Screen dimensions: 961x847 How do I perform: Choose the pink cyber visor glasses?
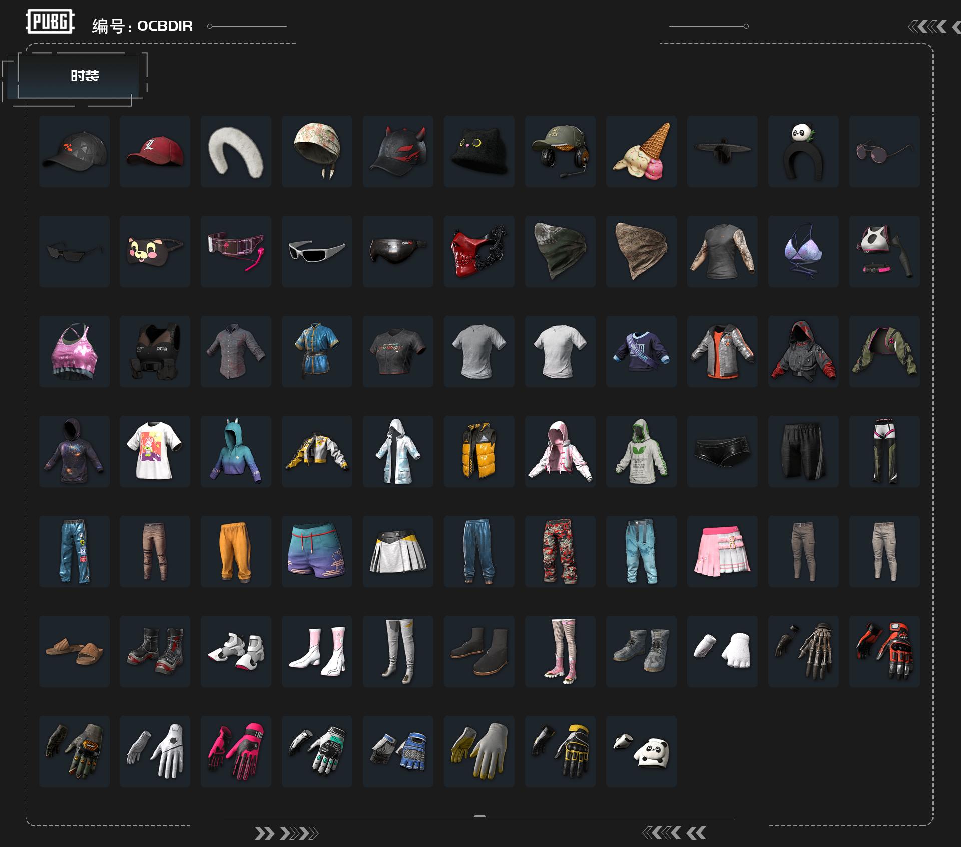tap(236, 251)
